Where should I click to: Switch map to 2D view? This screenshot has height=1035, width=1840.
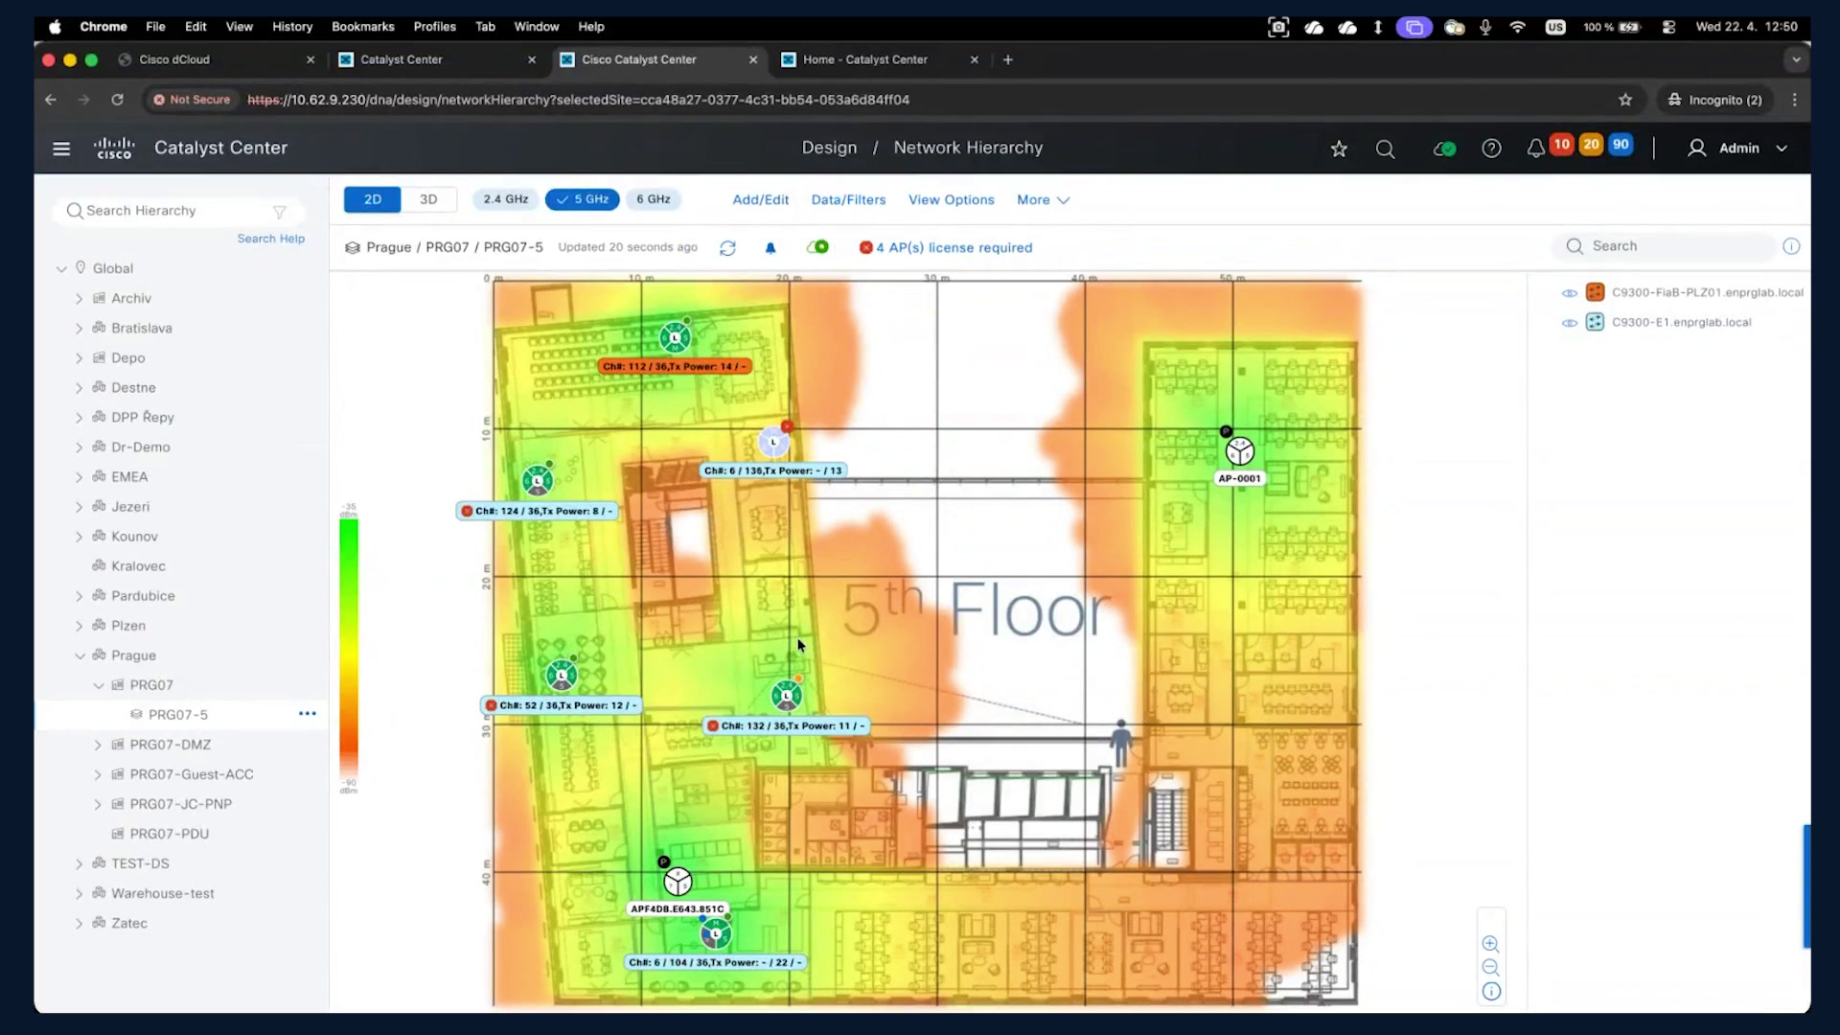tap(373, 199)
